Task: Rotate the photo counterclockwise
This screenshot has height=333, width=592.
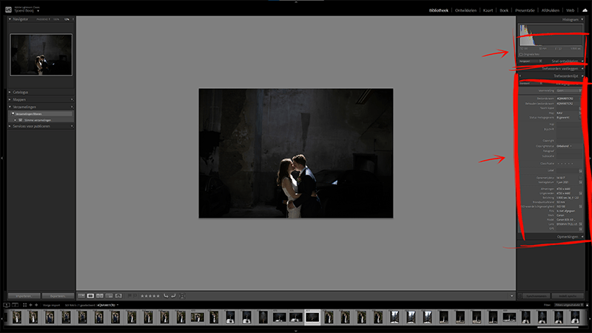Action: 166,296
